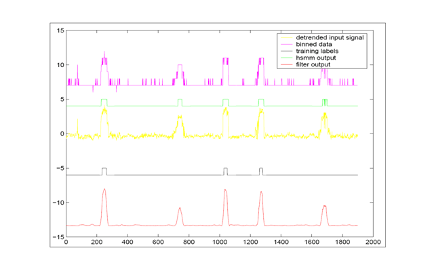Viewport: 434px width, 271px height.
Task: Click the x-axis tick label 200
Action: (96, 243)
